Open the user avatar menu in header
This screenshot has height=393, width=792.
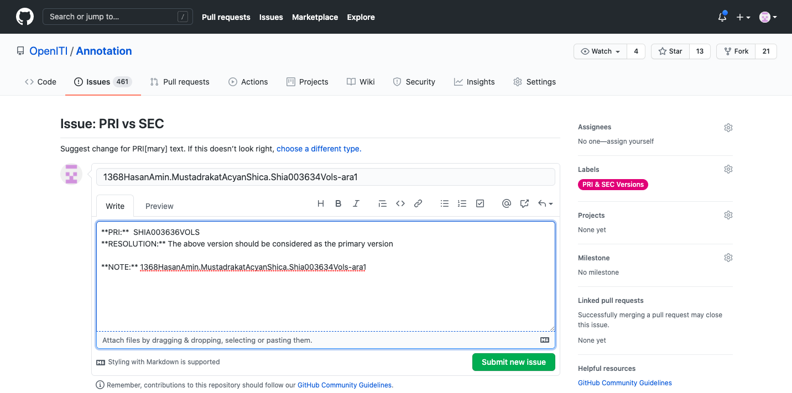[x=768, y=17]
